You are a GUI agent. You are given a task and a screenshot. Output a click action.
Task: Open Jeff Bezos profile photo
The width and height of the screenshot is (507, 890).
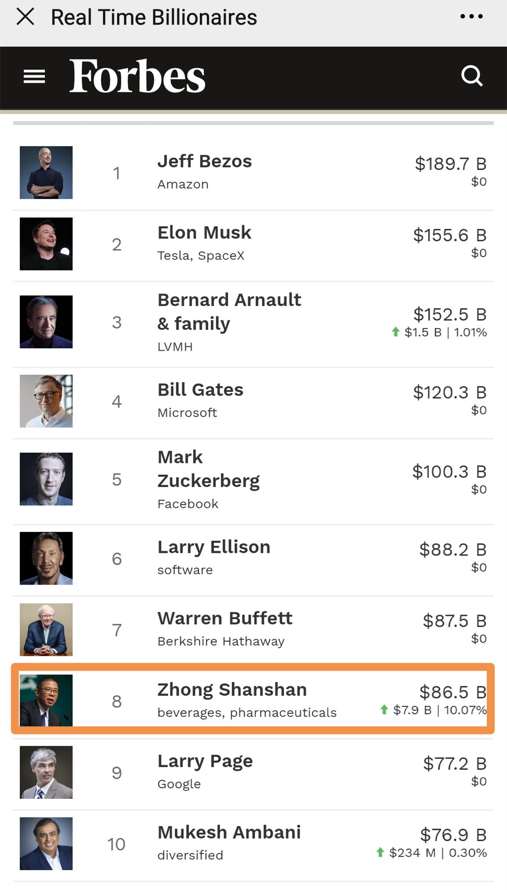[46, 173]
